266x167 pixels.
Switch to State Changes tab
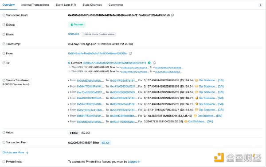(x=92, y=5)
